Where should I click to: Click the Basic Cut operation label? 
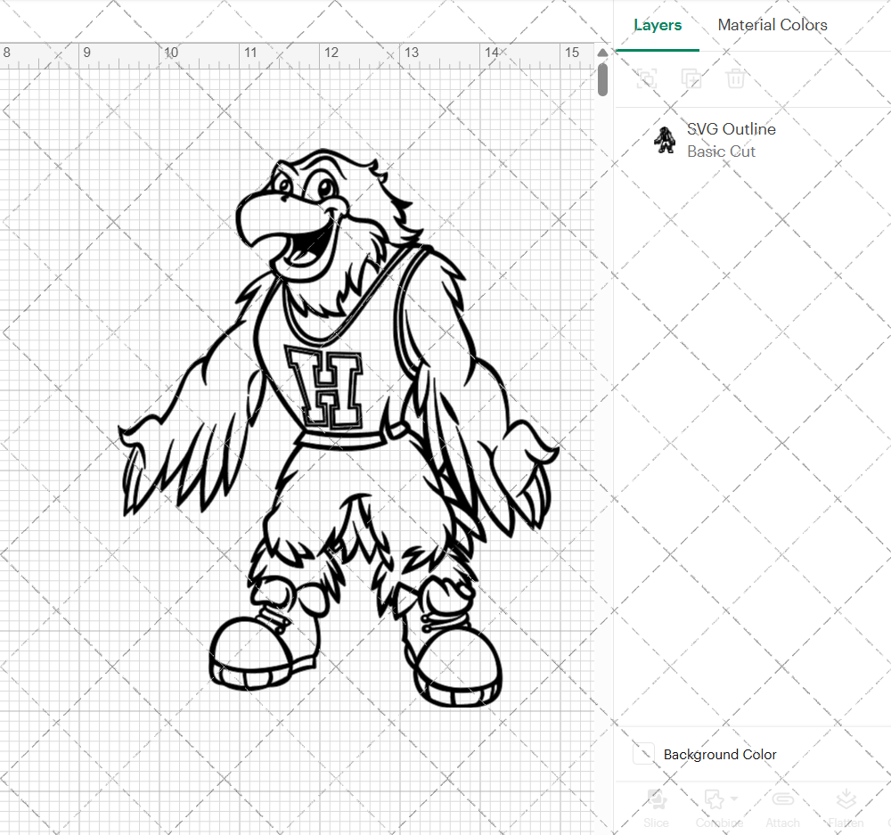pos(721,151)
